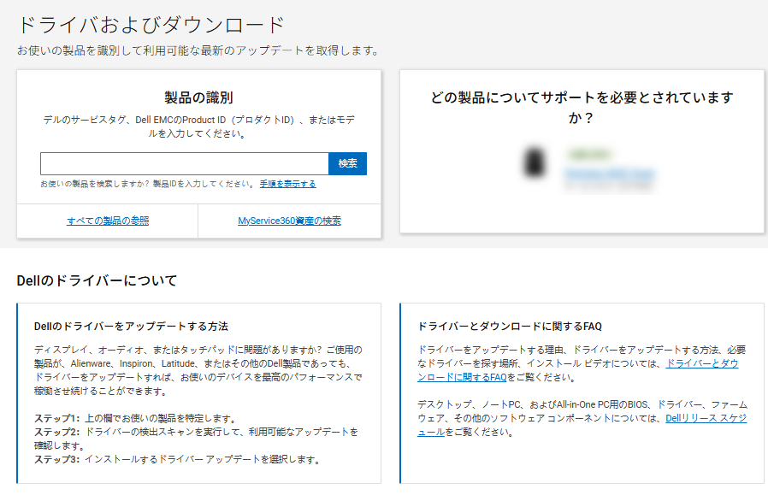Viewport: 768px width, 501px height.
Task: Click the subtitle text under page title
Action: pyautogui.click(x=198, y=50)
